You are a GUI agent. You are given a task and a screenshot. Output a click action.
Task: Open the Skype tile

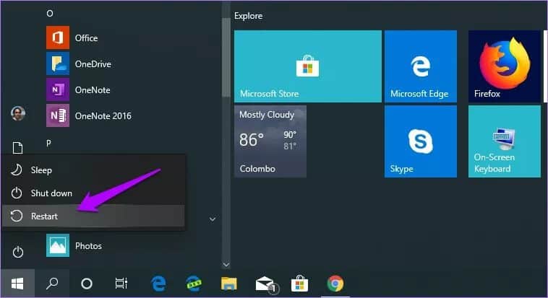tap(421, 141)
